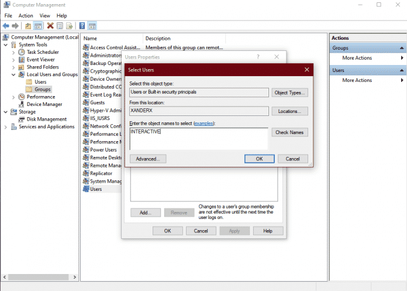
Task: Click the red Delete icon in the toolbar
Action: click(x=50, y=26)
